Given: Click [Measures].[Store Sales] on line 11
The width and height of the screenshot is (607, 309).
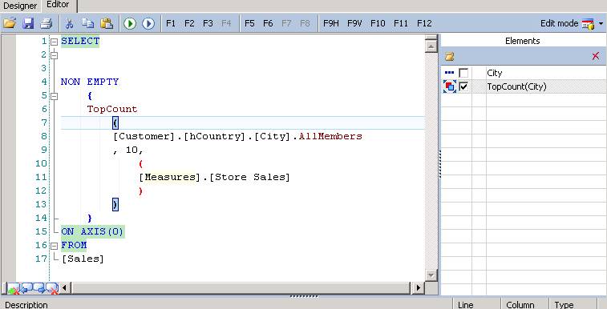Looking at the screenshot, I should (x=214, y=177).
